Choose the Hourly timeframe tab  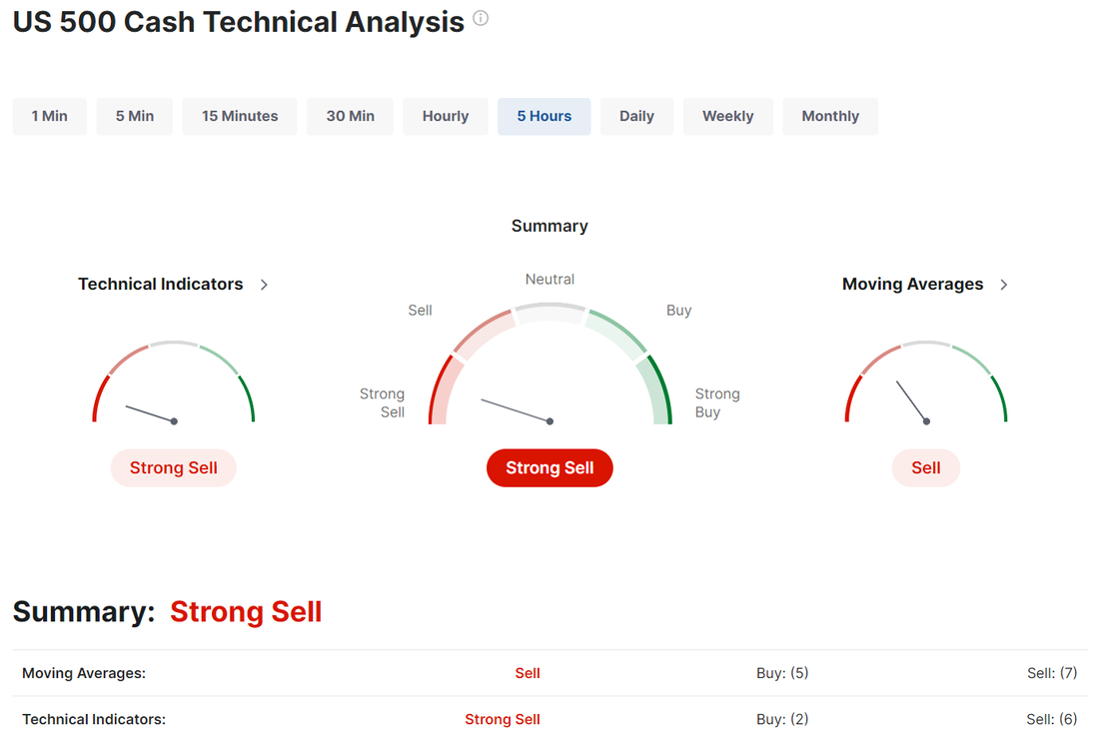446,116
